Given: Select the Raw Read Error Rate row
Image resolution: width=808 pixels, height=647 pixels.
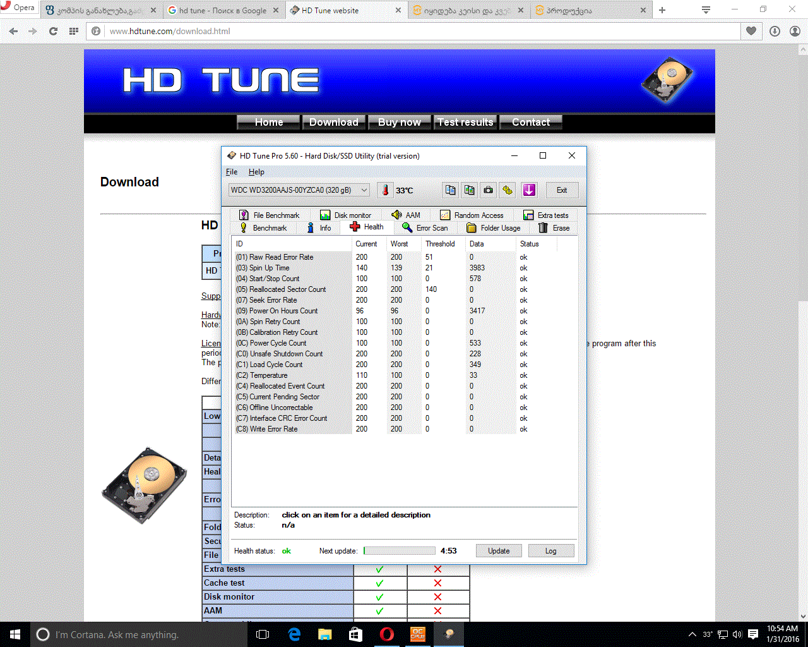Looking at the screenshot, I should (395, 257).
